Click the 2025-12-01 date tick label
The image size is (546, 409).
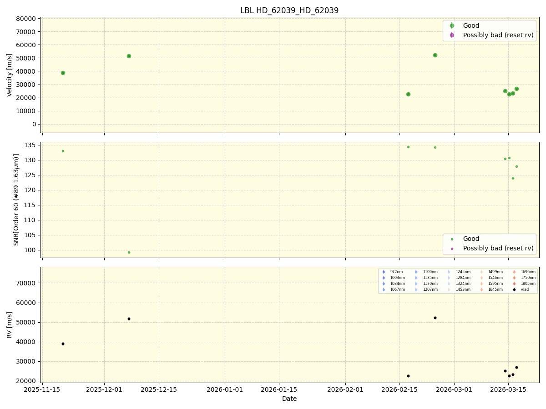click(x=104, y=389)
